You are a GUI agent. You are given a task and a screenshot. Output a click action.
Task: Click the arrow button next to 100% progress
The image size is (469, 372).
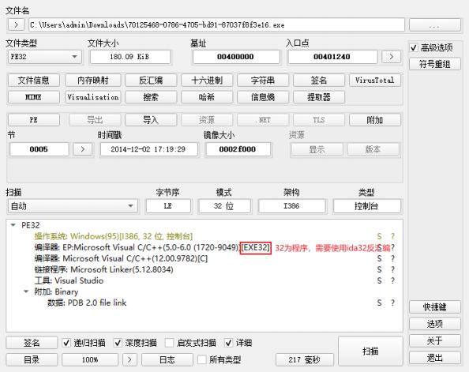129,359
